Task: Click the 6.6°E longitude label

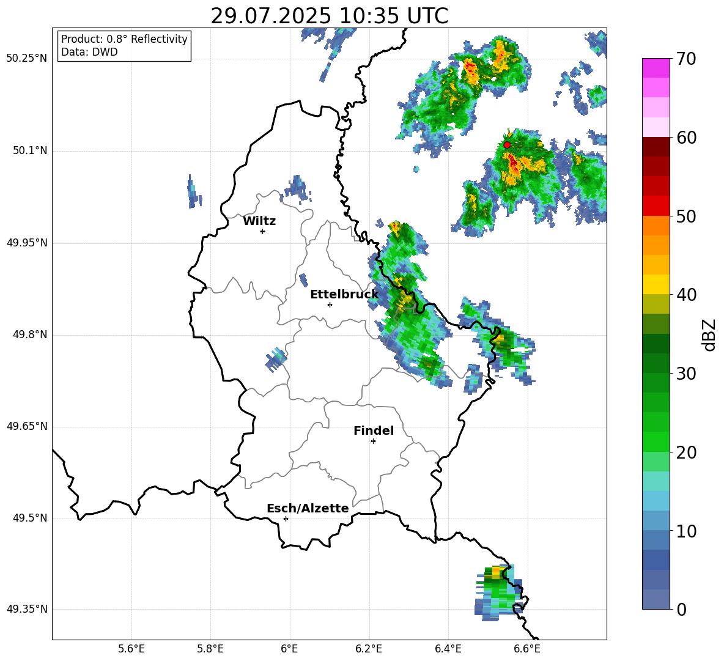Action: click(x=527, y=649)
